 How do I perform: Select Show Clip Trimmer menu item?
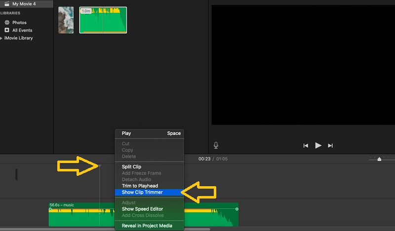(150, 192)
